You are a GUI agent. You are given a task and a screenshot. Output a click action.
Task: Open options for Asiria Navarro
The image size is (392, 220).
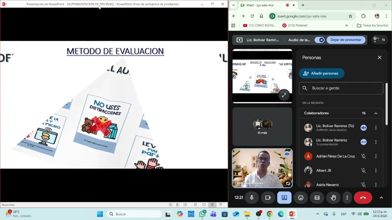pyautogui.click(x=376, y=185)
